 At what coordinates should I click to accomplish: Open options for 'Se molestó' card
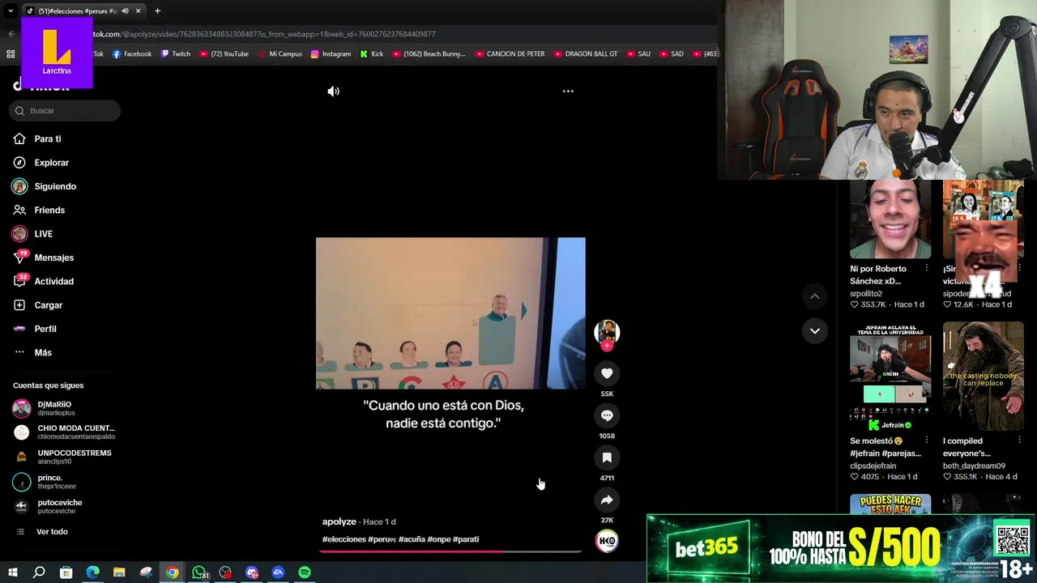pos(927,440)
